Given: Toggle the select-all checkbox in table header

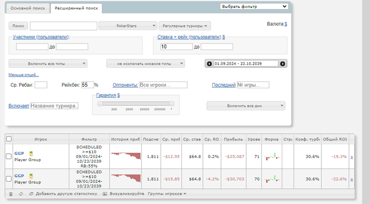Looking at the screenshot, I should point(9,139).
